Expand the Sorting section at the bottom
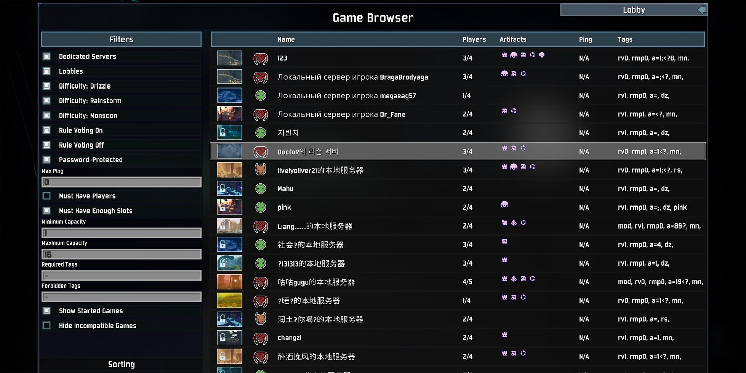Viewport: 746px width, 373px height. [121, 364]
